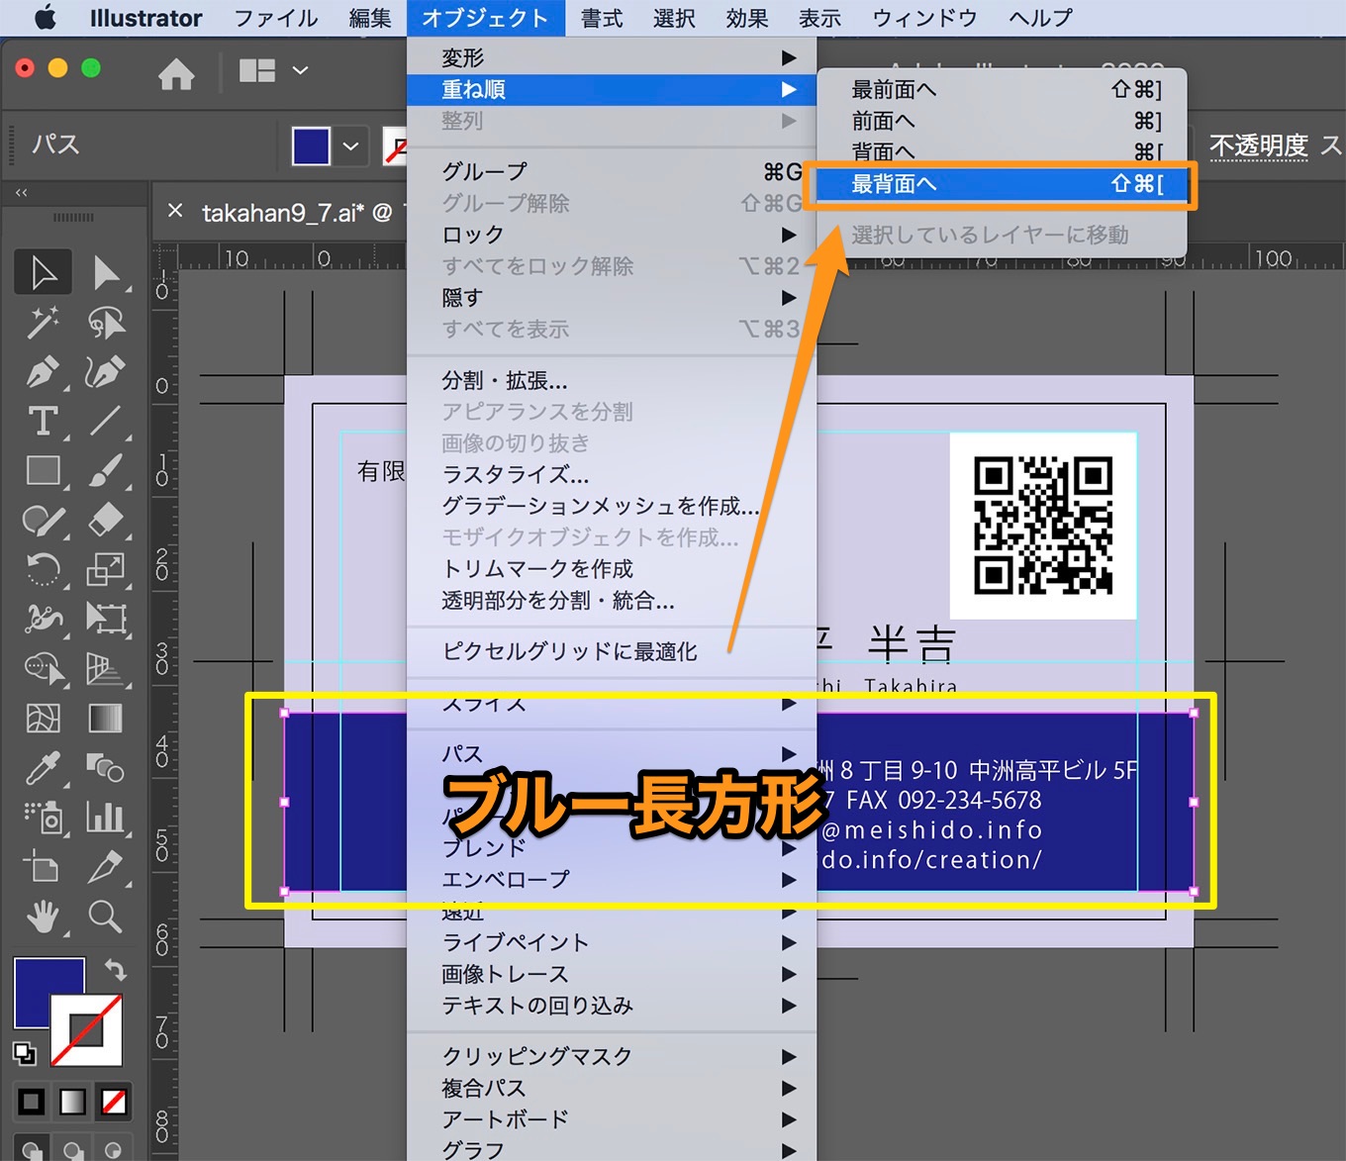
Task: Select the Rectangle tool
Action: (x=43, y=470)
